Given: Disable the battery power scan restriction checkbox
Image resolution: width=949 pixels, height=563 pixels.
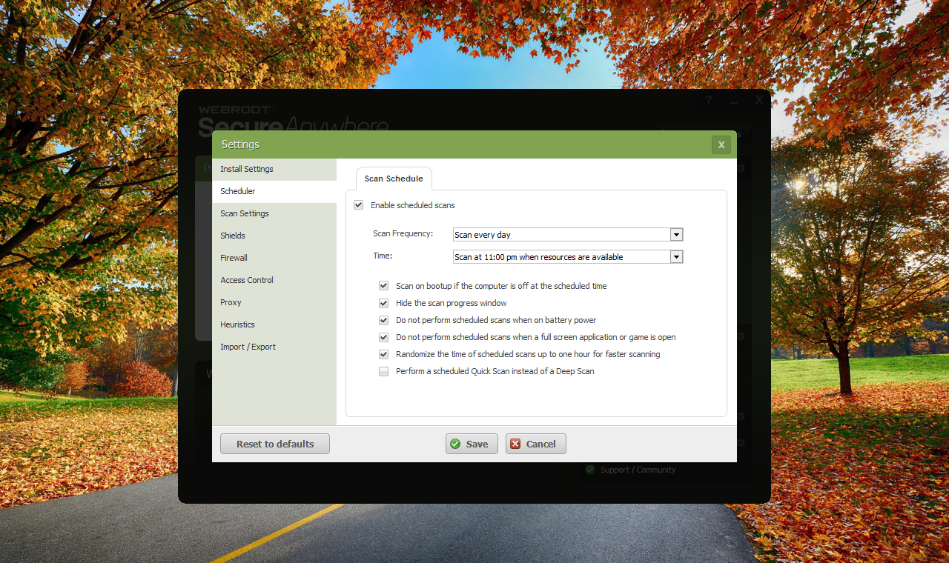Looking at the screenshot, I should pyautogui.click(x=384, y=320).
